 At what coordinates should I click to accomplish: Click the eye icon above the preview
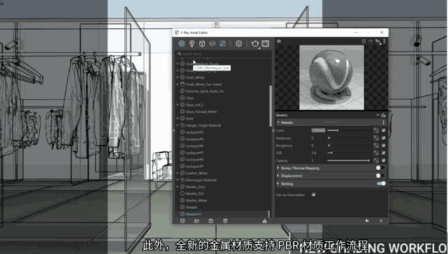point(279,41)
